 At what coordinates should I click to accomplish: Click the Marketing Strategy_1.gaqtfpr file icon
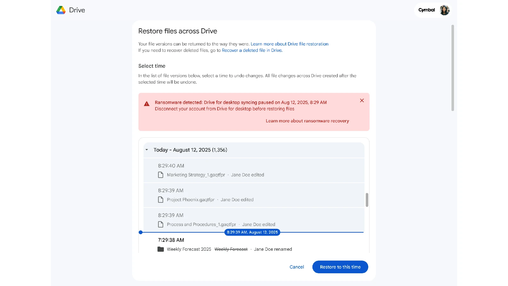(161, 175)
